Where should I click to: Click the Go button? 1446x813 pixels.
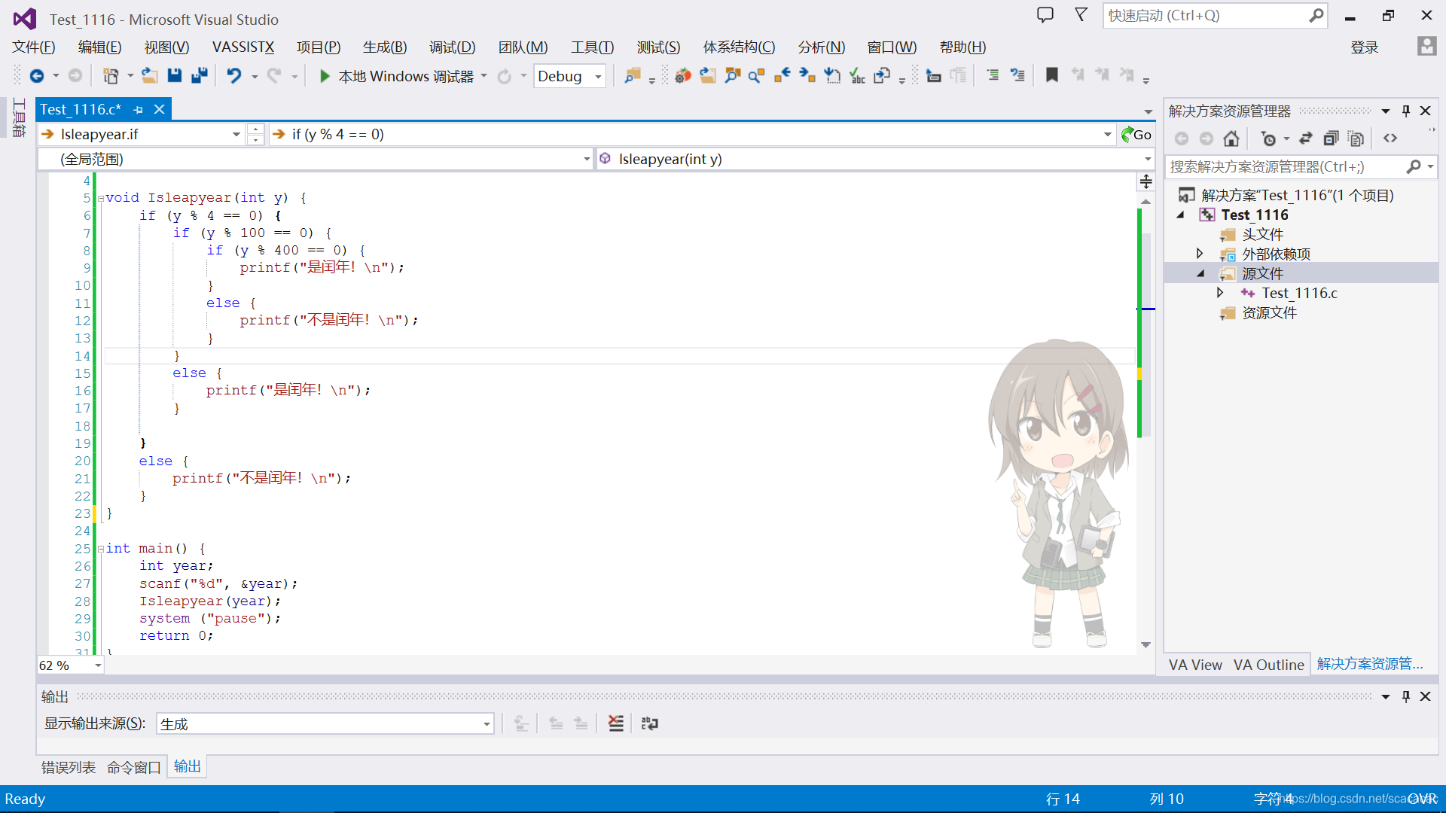[x=1136, y=134]
